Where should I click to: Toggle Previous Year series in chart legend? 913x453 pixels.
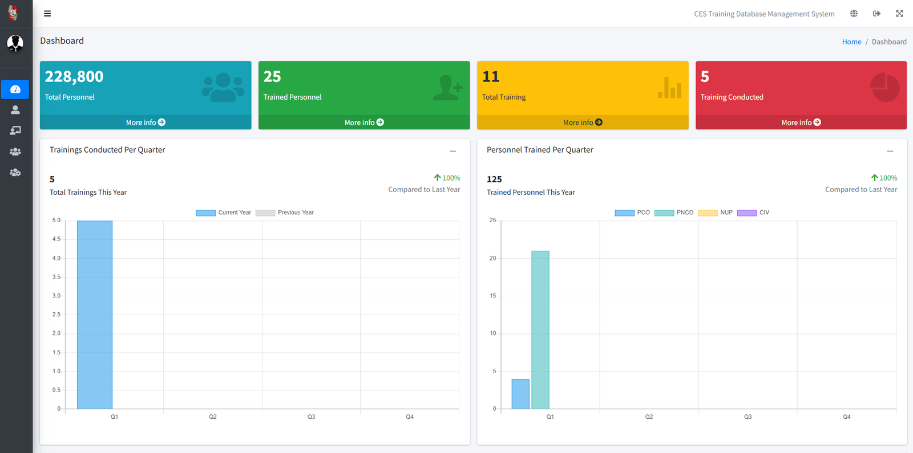coord(285,213)
